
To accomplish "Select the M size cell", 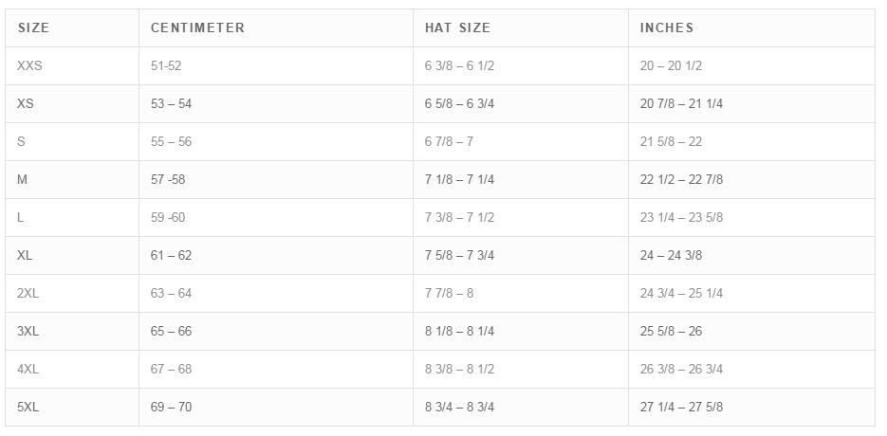I will (x=23, y=180).
